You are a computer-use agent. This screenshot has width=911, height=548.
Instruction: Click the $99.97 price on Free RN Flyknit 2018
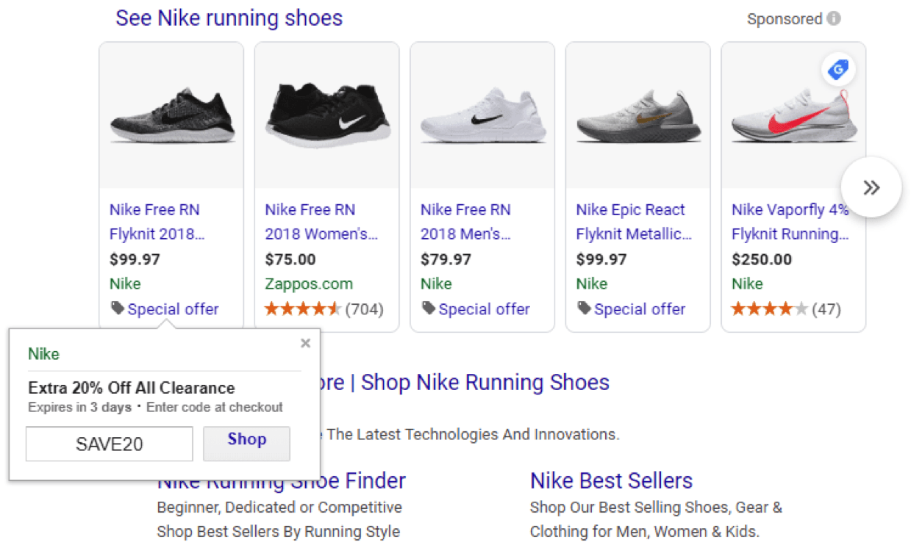pyautogui.click(x=135, y=259)
